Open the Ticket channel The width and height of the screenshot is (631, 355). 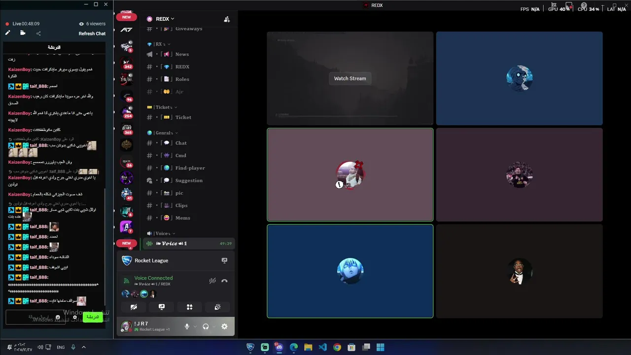tap(189, 117)
